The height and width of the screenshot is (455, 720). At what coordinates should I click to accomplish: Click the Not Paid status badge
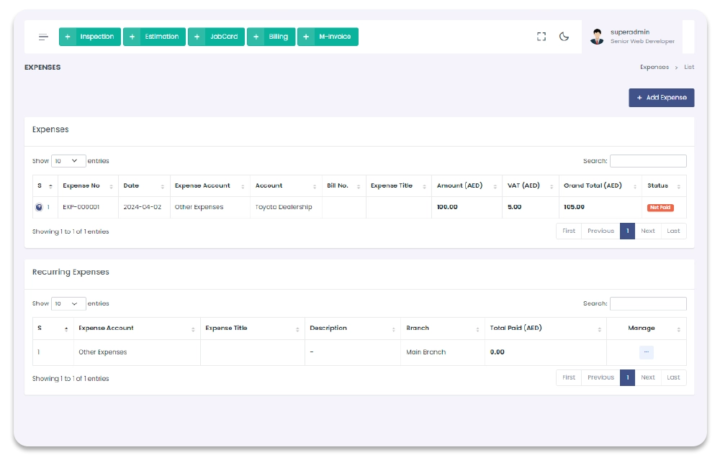pos(660,207)
